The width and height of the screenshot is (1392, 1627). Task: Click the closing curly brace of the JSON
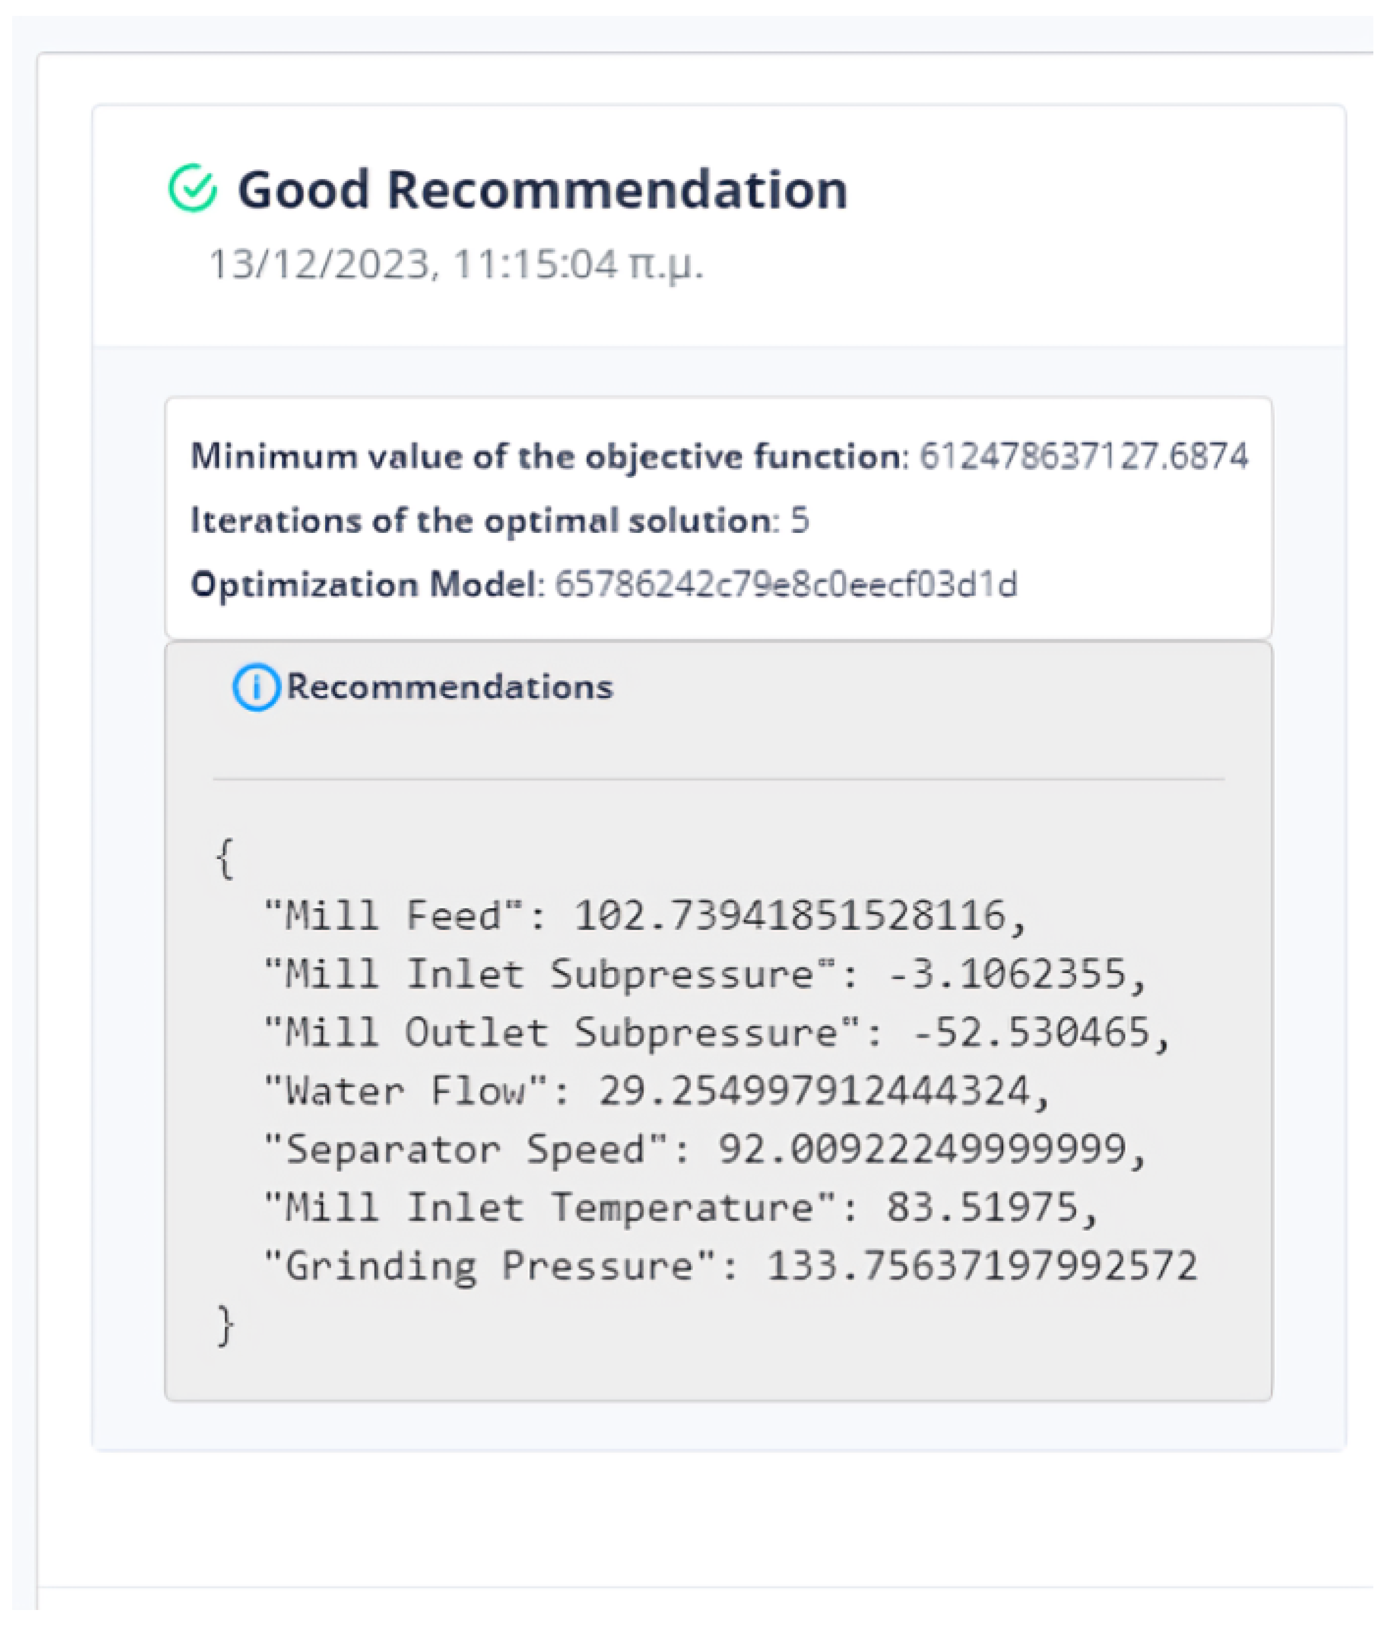pos(225,1326)
